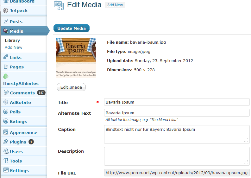Click the Description textarea resize handle
251x178 pixels.
(x=246, y=162)
